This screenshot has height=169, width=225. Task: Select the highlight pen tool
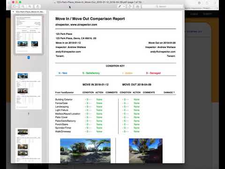120,7
